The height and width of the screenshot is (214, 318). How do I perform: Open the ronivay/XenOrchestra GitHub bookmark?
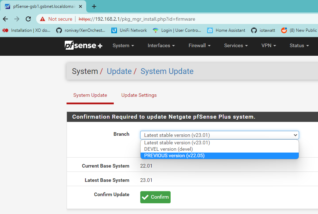point(81,30)
